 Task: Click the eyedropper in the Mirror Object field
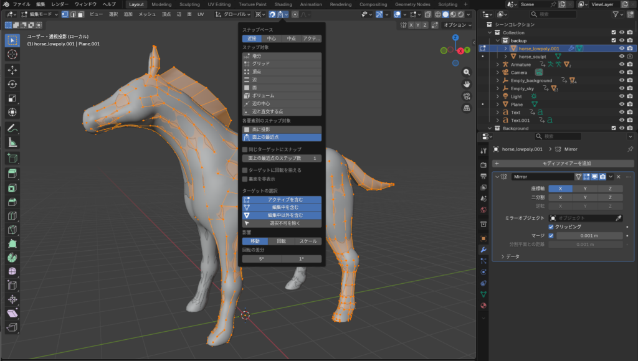tap(618, 218)
